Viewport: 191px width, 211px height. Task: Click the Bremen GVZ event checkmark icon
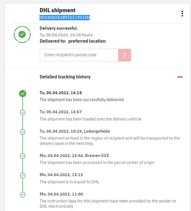point(23,156)
